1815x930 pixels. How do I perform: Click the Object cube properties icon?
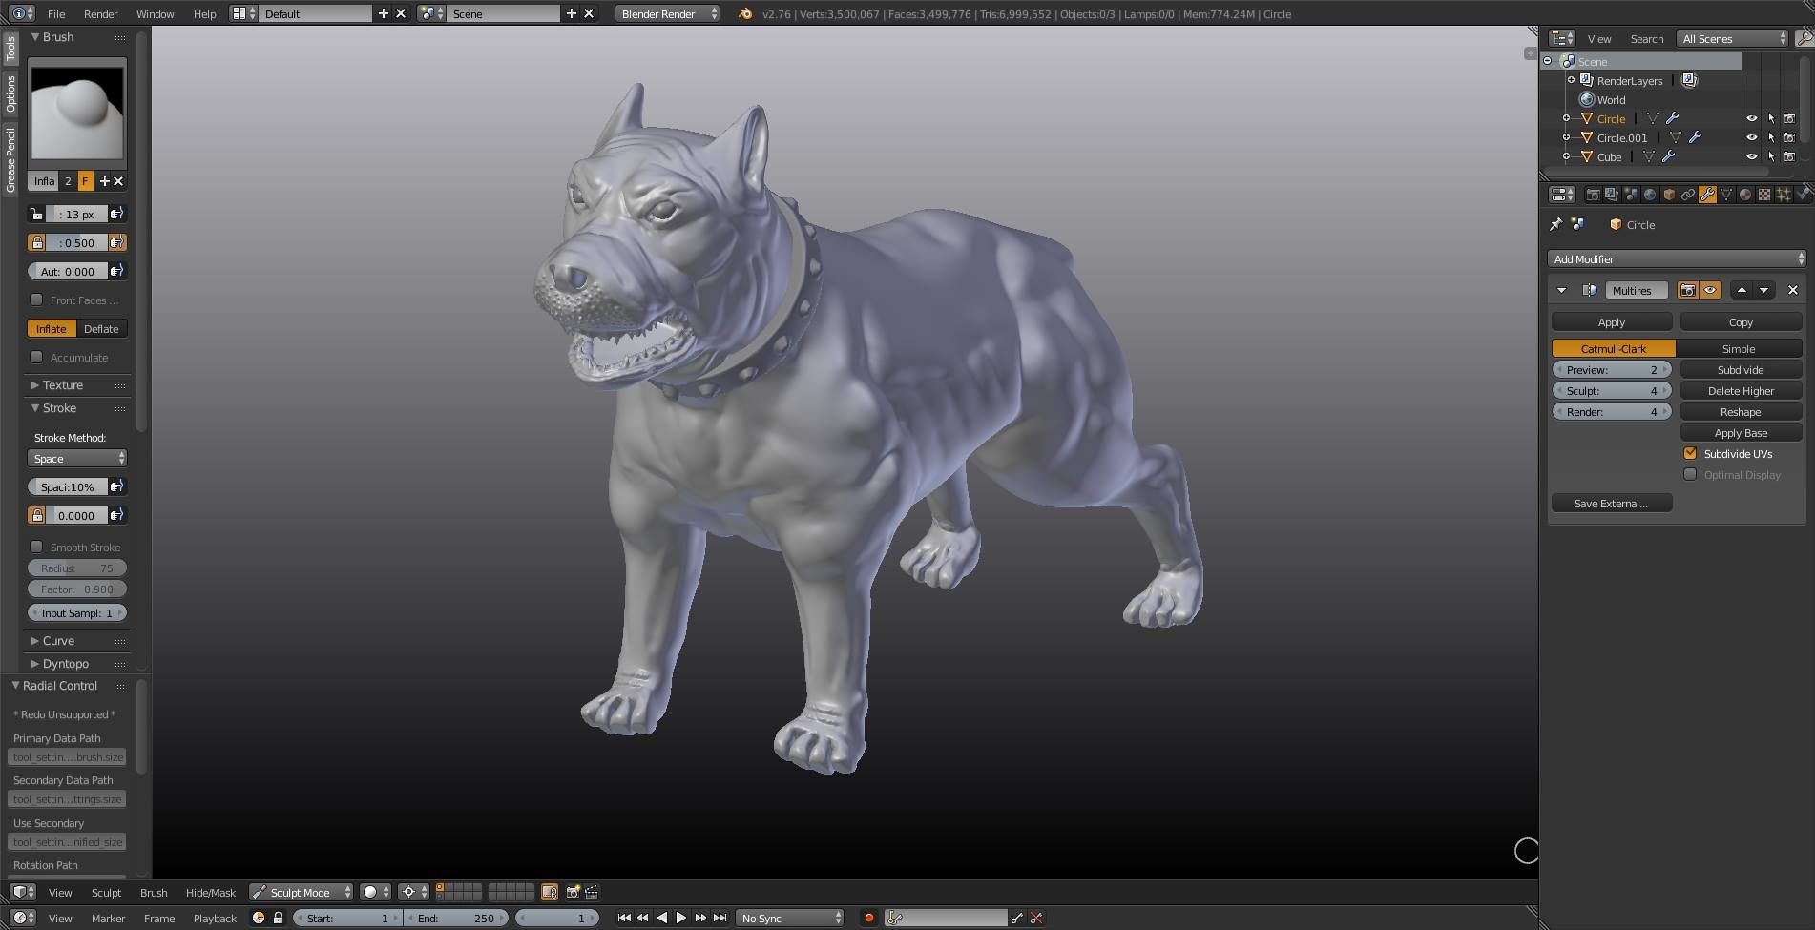[x=1670, y=194]
